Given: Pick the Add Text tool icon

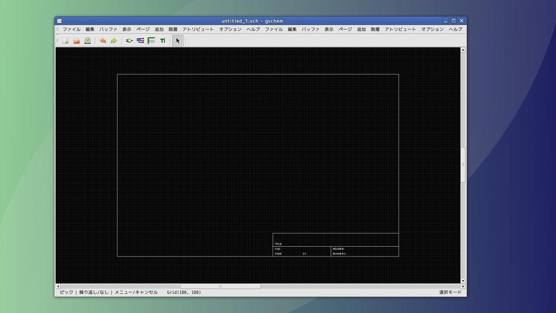Looking at the screenshot, I should tap(162, 41).
